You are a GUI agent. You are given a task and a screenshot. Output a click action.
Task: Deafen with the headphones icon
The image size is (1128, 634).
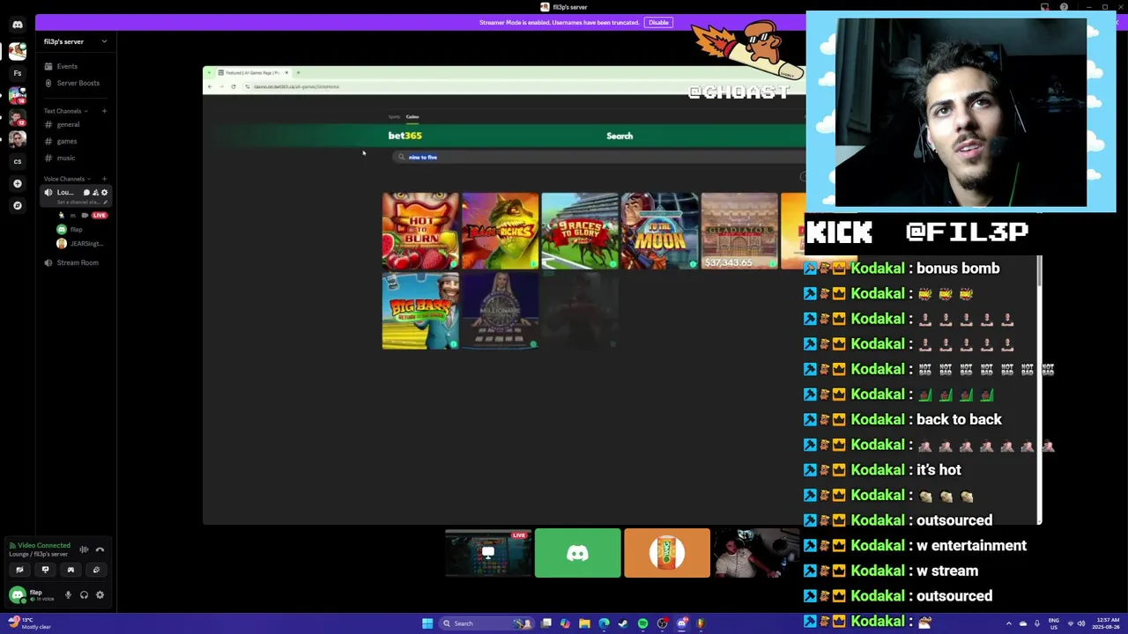pos(84,595)
